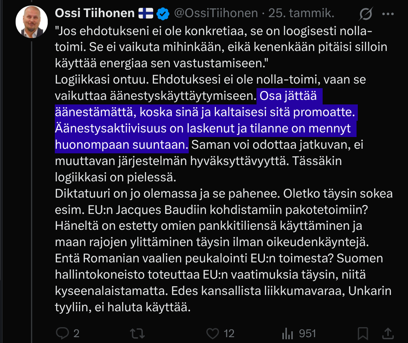Click the reply speech bubble icon
Screen dimensions: 408x343
point(62,333)
